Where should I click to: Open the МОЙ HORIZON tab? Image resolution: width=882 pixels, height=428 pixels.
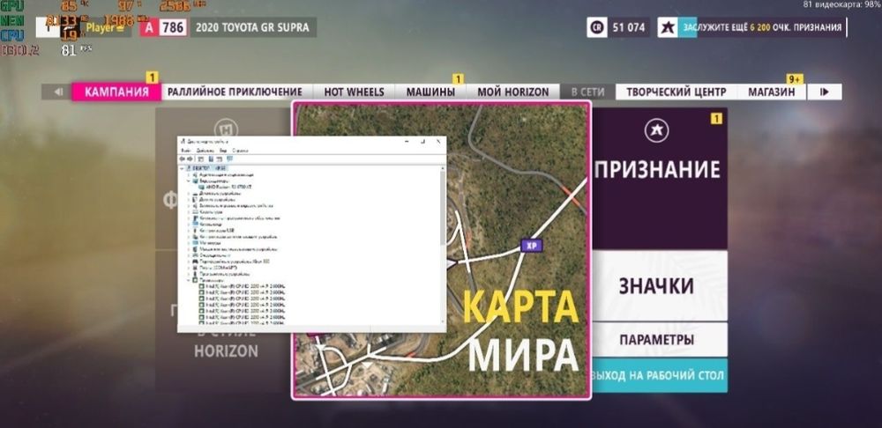tap(513, 92)
